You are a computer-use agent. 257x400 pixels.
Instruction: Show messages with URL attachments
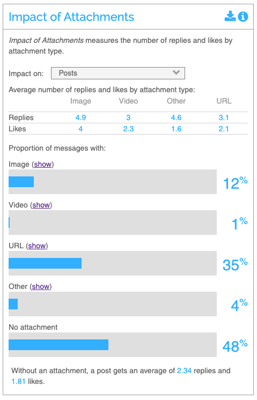point(37,246)
